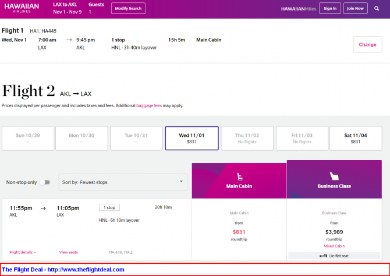
Task: Click the 15h 5m duration on Flight 1
Action: click(176, 40)
